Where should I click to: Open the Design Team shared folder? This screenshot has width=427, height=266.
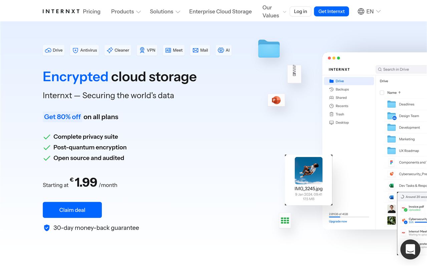[403, 116]
